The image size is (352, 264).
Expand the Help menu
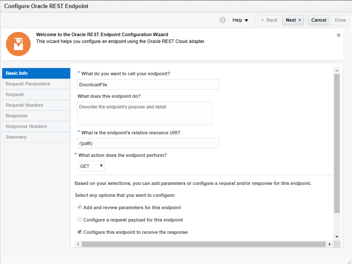point(240,20)
